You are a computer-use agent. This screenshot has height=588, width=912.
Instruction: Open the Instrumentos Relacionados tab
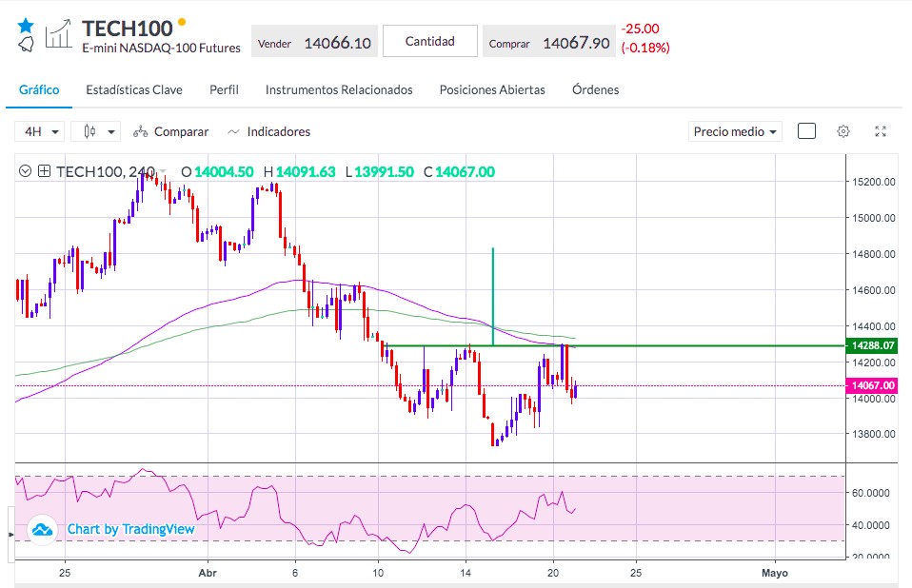coord(339,90)
